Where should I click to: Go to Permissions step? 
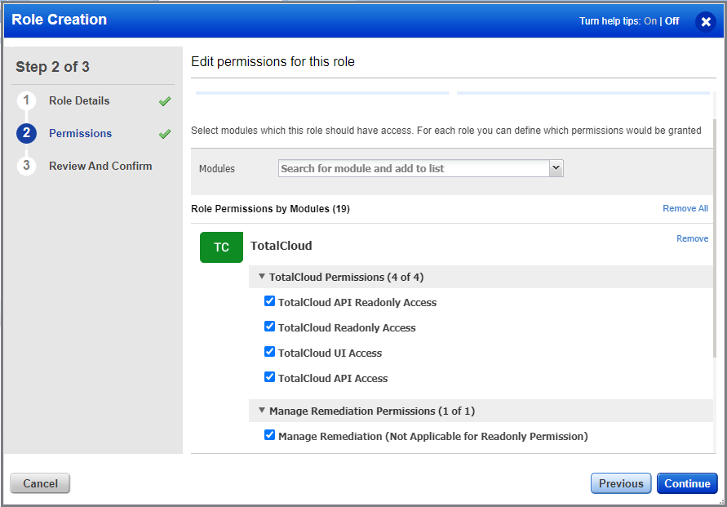tap(80, 134)
